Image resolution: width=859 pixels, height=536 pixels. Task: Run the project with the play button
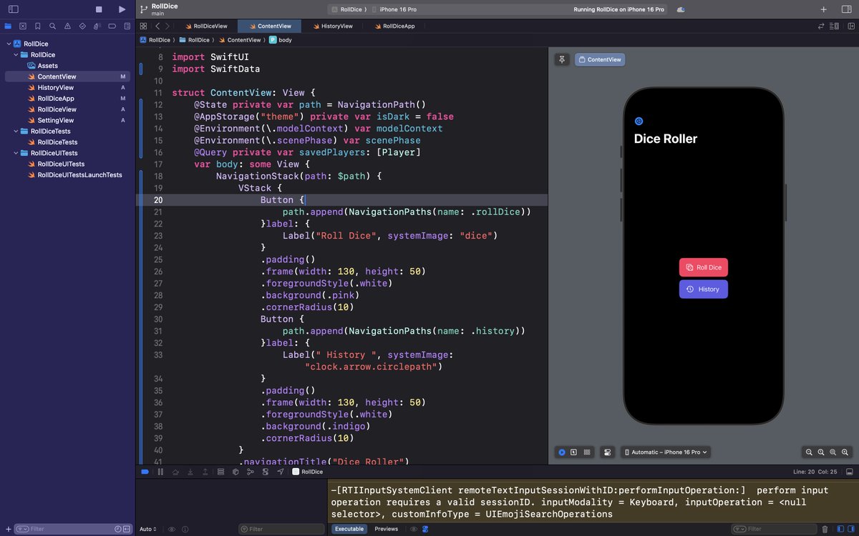click(122, 9)
